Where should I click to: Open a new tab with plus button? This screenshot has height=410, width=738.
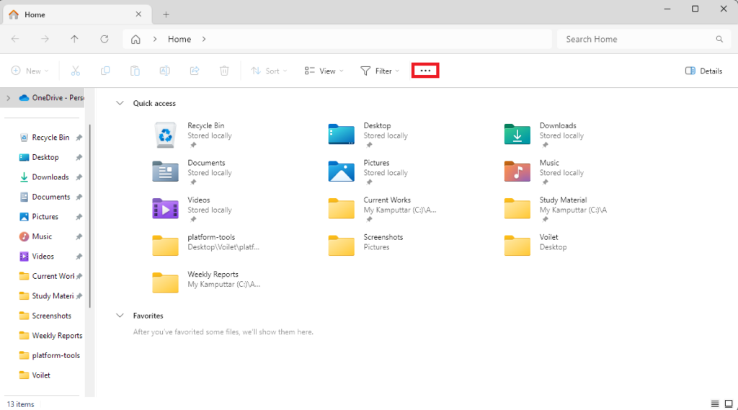(166, 14)
